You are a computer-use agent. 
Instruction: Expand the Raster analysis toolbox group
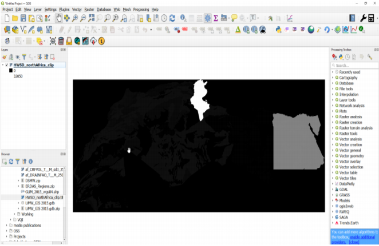333,117
